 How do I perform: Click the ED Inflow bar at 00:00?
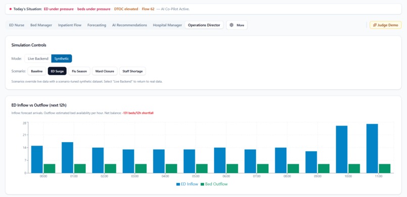pos(37,159)
